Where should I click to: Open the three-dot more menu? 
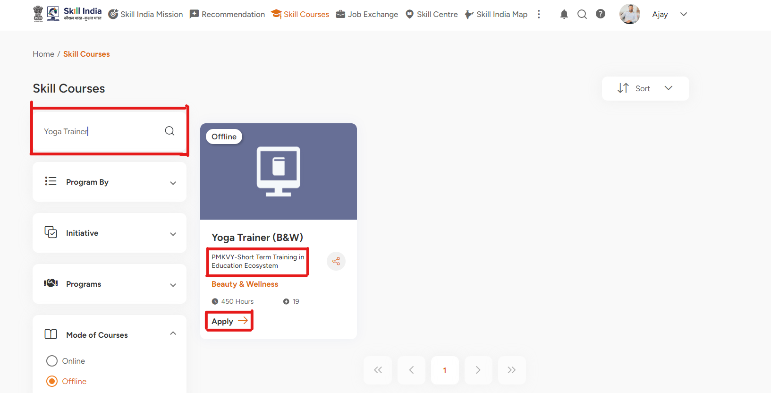pos(539,14)
